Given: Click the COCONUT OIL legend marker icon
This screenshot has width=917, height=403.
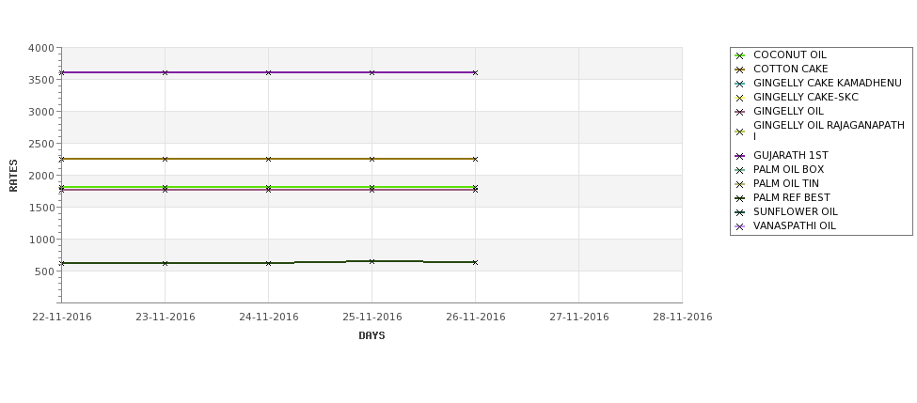Looking at the screenshot, I should tap(739, 55).
